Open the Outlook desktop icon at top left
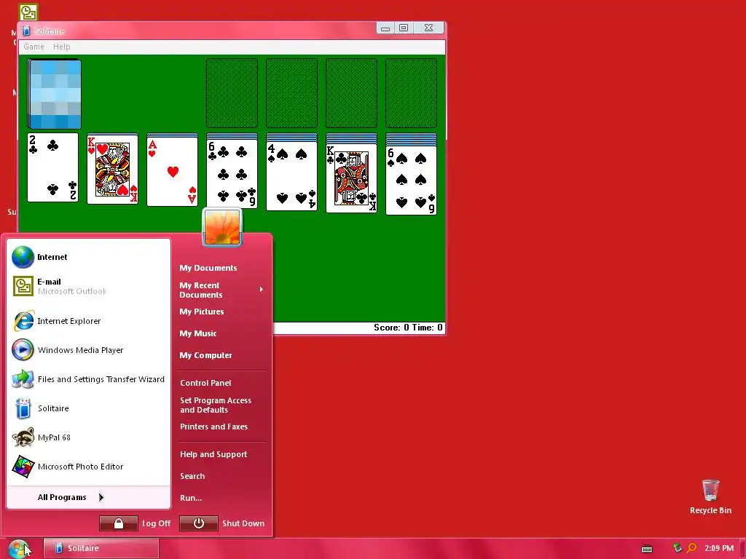This screenshot has height=559, width=746. tap(28, 12)
